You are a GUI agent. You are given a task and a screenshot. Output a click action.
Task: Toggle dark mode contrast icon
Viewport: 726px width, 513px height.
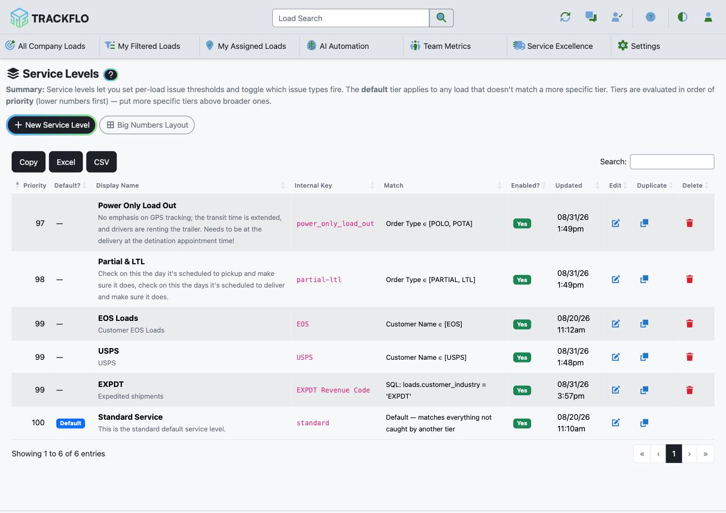point(683,17)
